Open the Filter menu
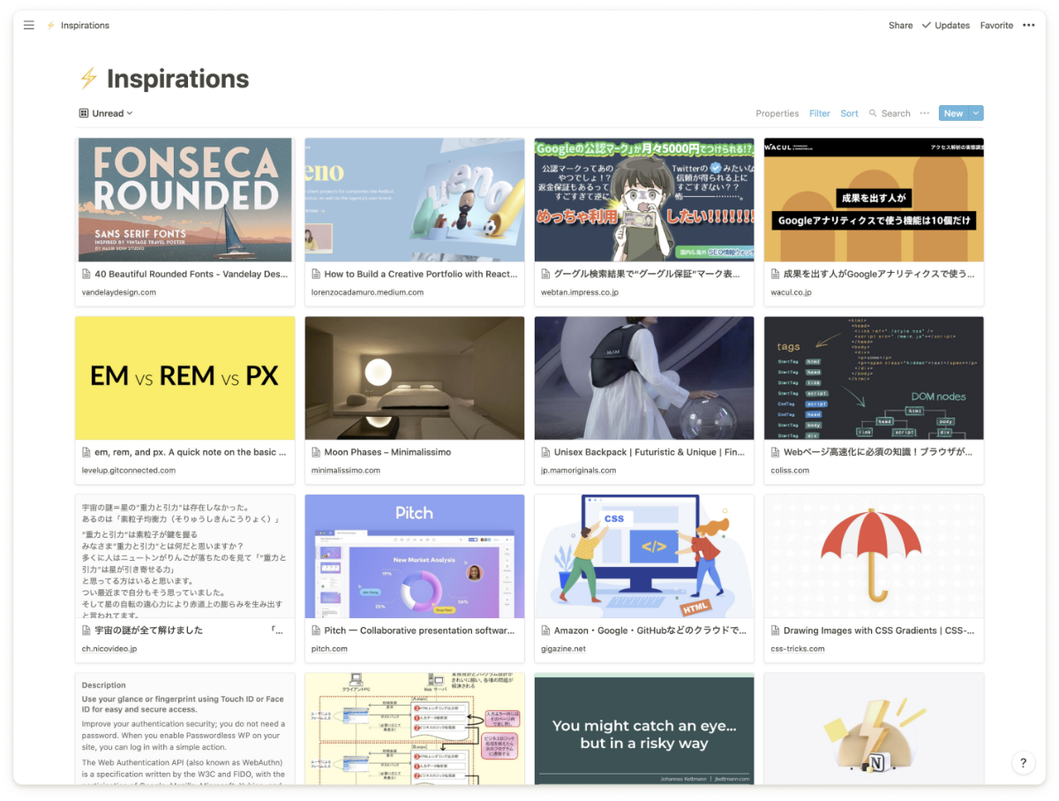The width and height of the screenshot is (1059, 801). click(x=820, y=113)
